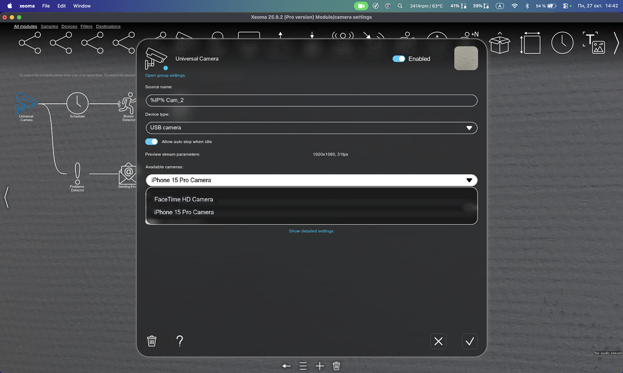
Task: Click the delete trash icon in the dialog
Action: pyautogui.click(x=152, y=341)
